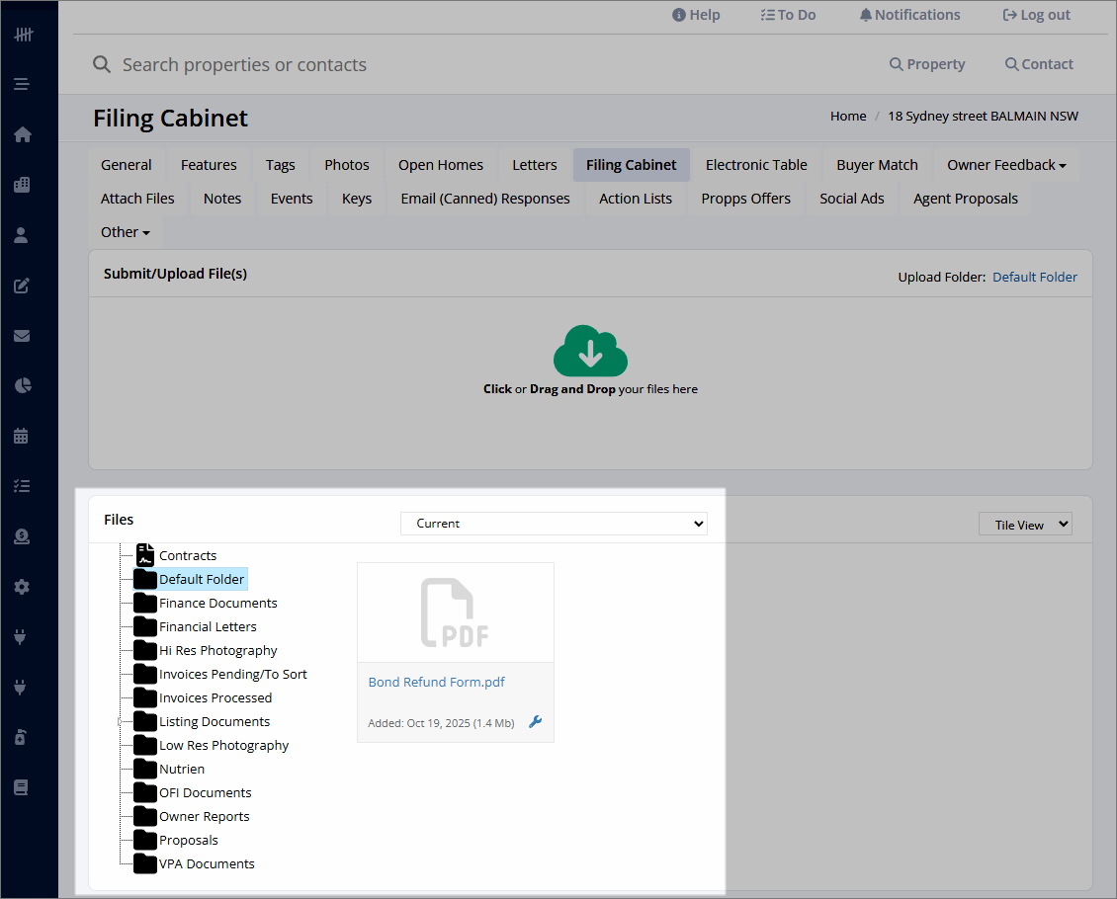Open the Tile View dropdown
The image size is (1117, 899).
point(1025,525)
